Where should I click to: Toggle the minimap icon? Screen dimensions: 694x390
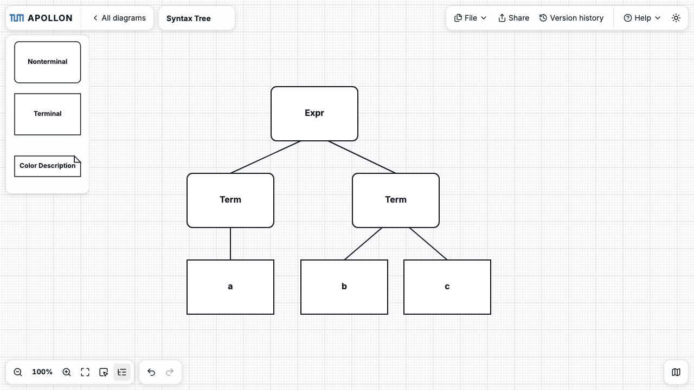(x=676, y=372)
